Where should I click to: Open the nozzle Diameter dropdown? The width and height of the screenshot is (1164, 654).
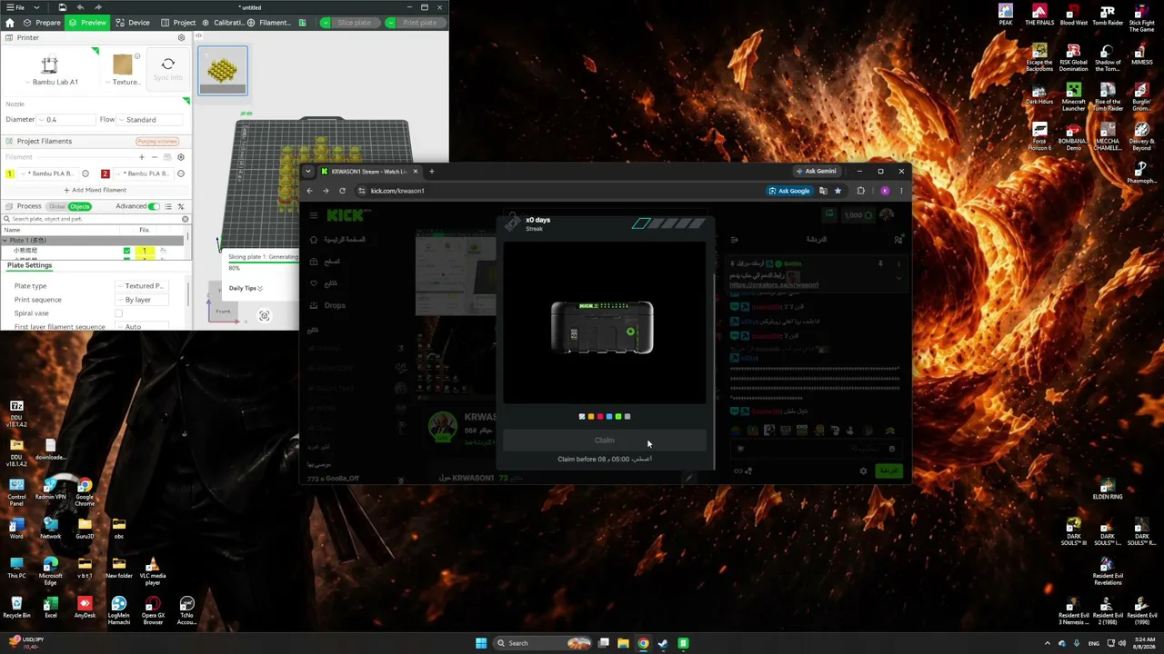[66, 120]
